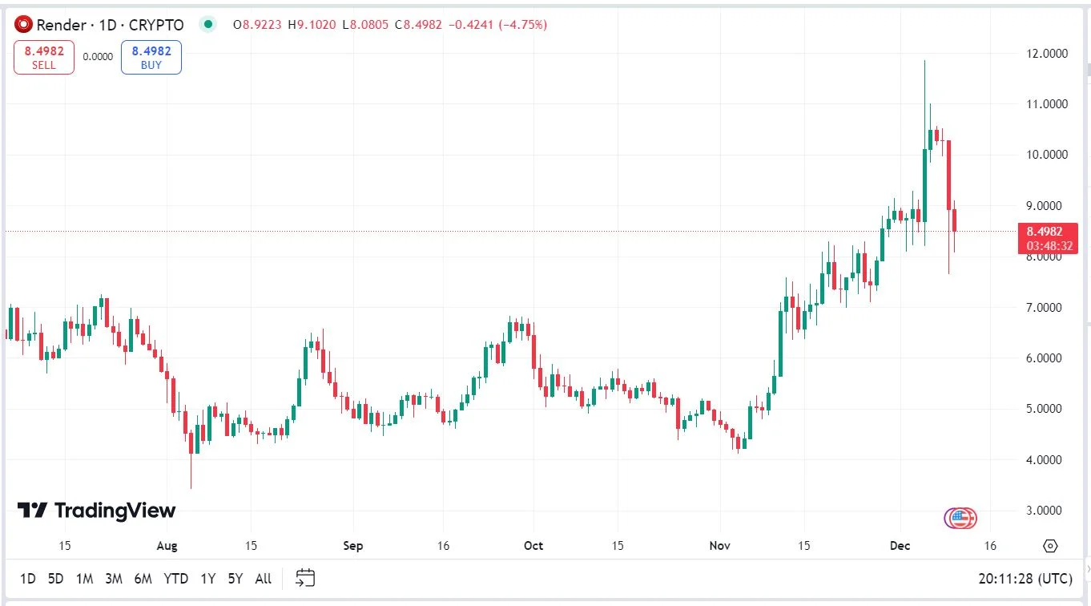Select the 1Y time range
1091x606 pixels.
click(x=208, y=578)
